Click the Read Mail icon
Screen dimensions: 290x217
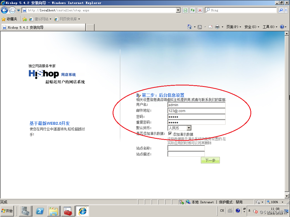coord(210,27)
